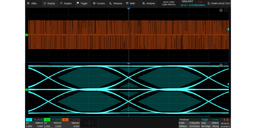
Task: Open the Utility menu
Action: (x=32, y=3)
